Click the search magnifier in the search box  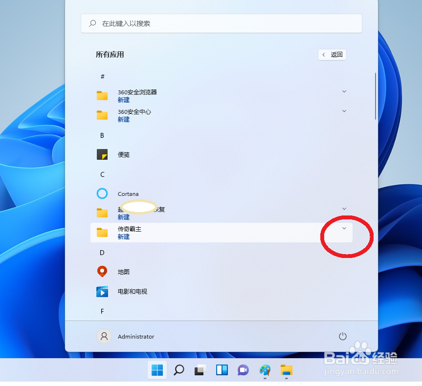click(x=92, y=23)
